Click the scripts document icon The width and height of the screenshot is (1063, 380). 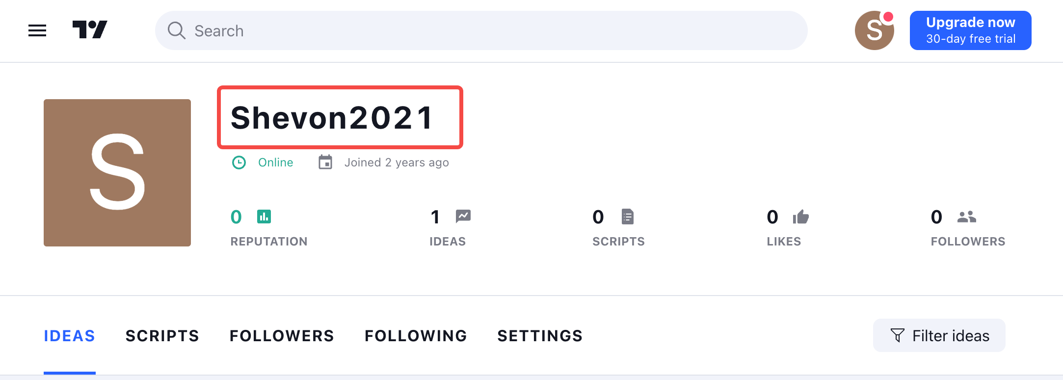pyautogui.click(x=627, y=217)
